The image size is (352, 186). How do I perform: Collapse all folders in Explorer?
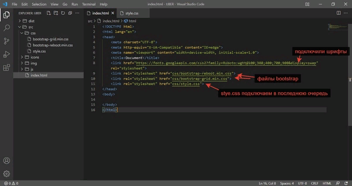click(x=70, y=13)
